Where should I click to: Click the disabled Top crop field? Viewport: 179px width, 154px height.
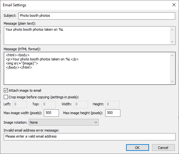(49, 104)
